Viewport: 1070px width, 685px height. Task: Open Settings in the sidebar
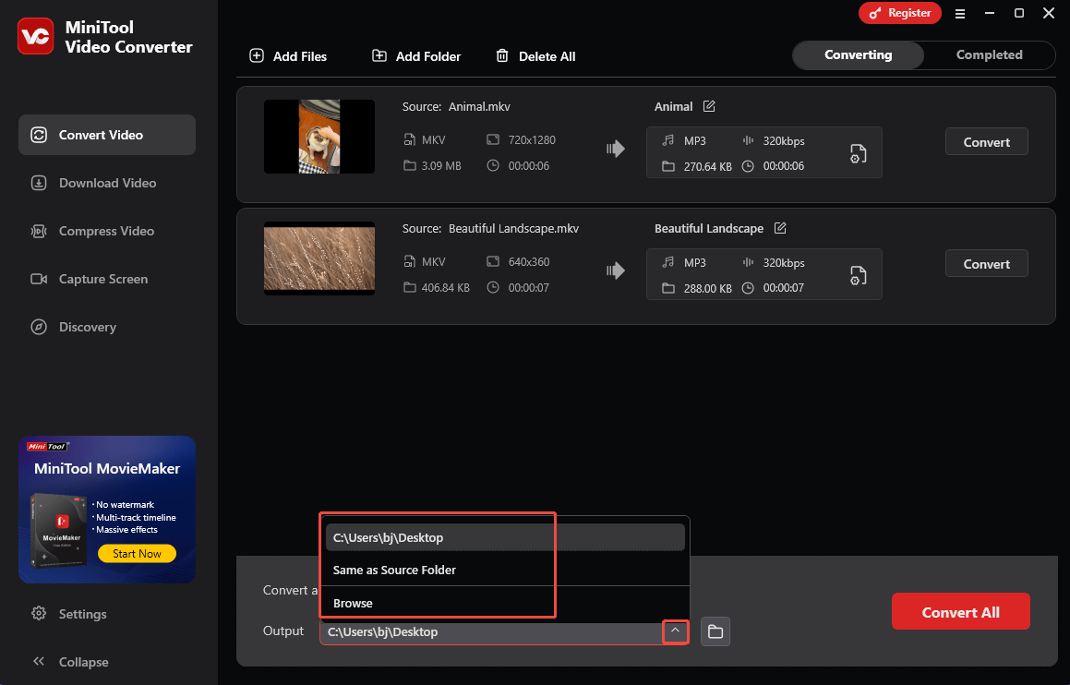69,614
